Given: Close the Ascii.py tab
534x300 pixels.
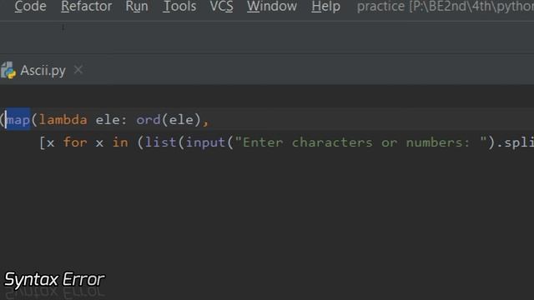Looking at the screenshot, I should [x=78, y=70].
